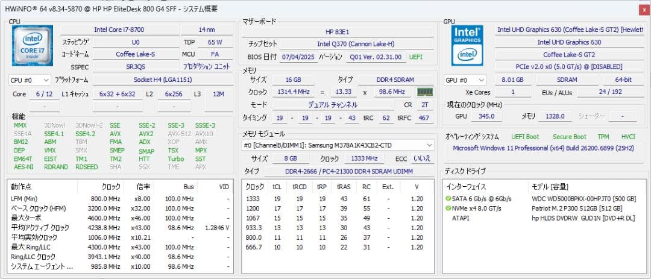The width and height of the screenshot is (651, 279).
Task: Click the モデル [容量] column header
Action: click(x=588, y=187)
